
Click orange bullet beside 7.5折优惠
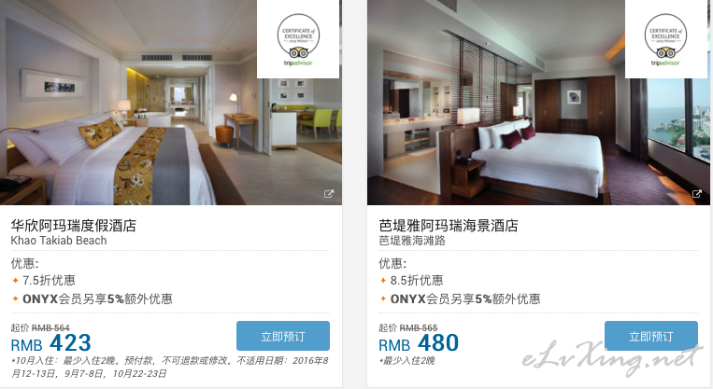[15, 281]
